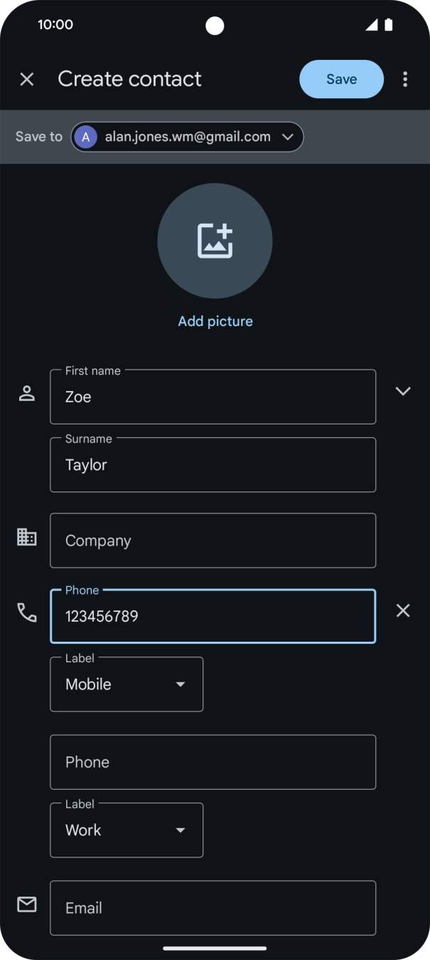Screen dimensions: 430x960
Task: Tap the account avatar letter A
Action: [x=86, y=137]
